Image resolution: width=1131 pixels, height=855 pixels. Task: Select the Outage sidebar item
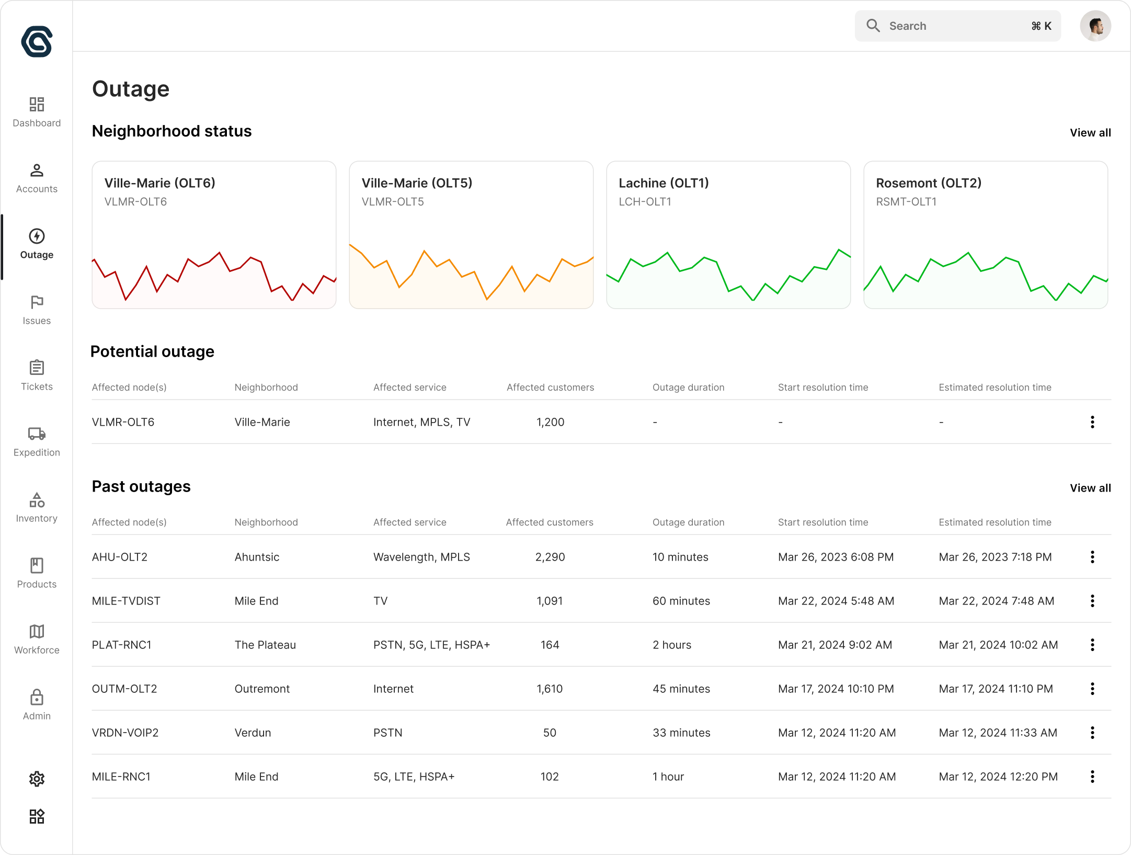37,236
